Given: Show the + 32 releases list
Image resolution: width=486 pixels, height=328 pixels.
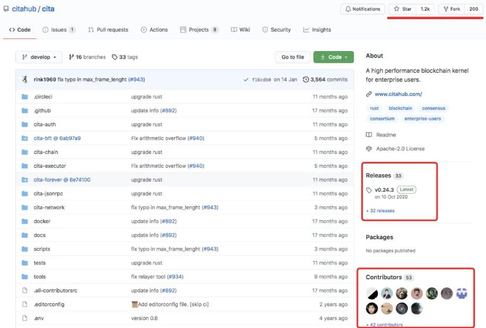Looking at the screenshot, I should pyautogui.click(x=380, y=211).
